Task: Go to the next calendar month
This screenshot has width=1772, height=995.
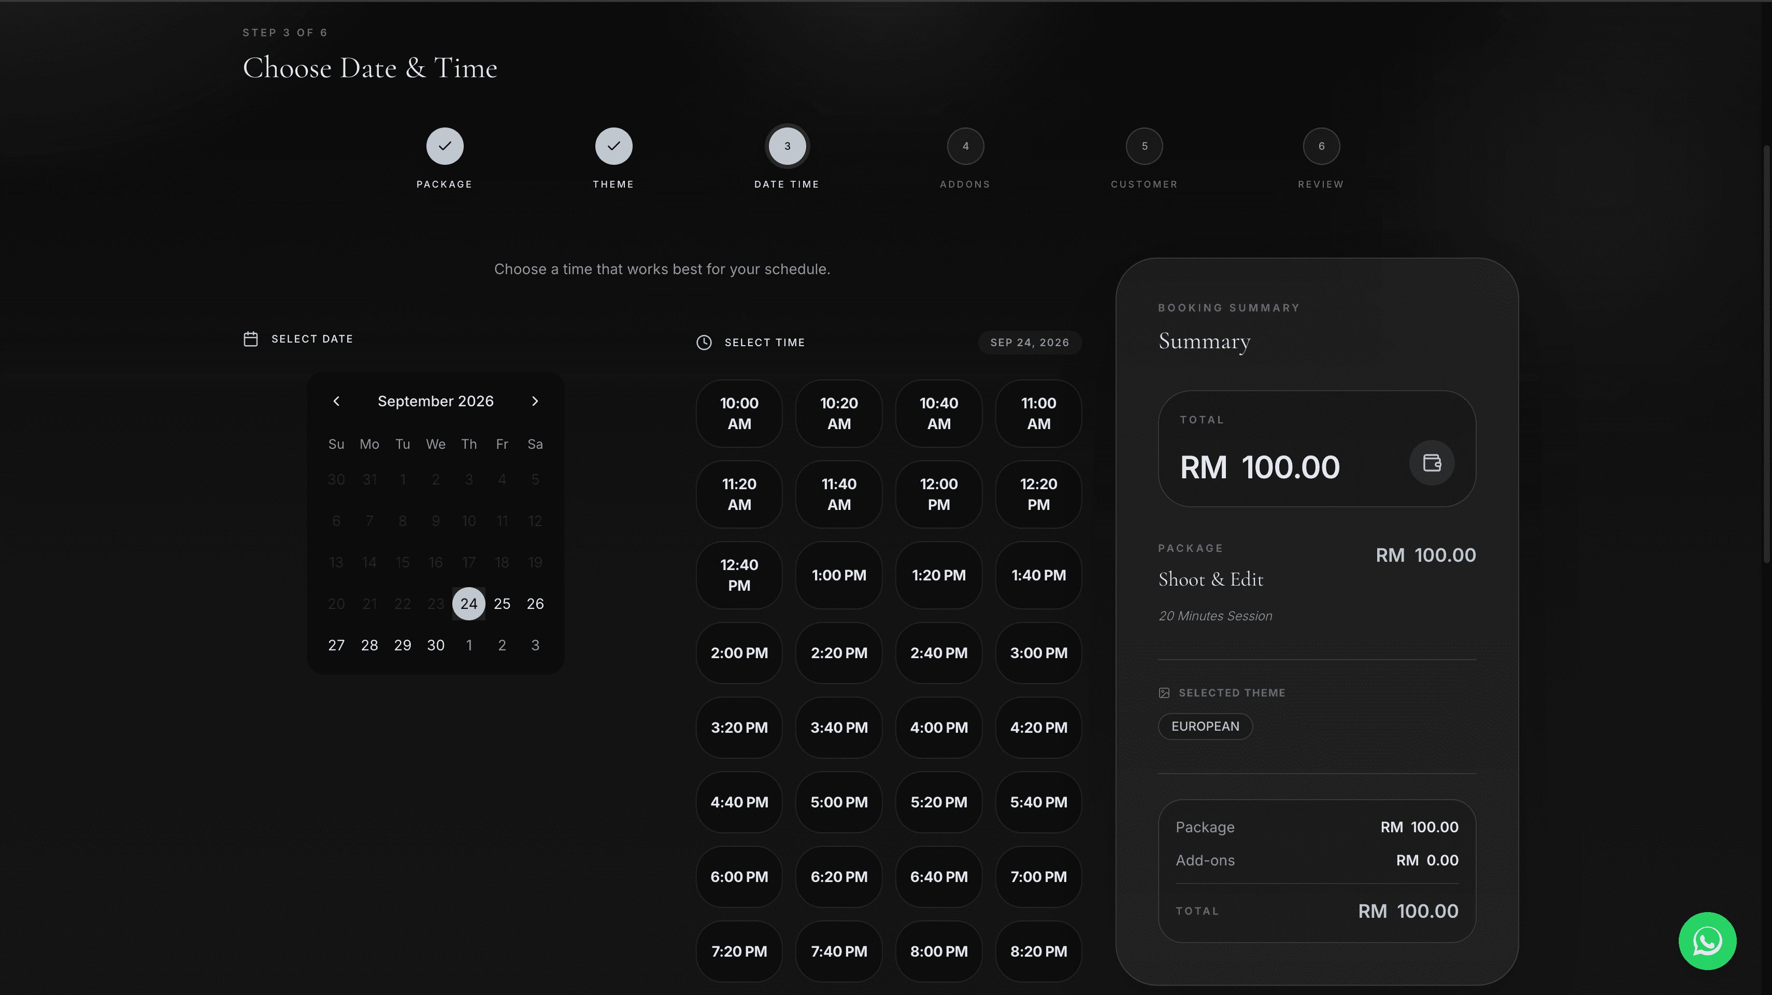Action: pyautogui.click(x=535, y=401)
